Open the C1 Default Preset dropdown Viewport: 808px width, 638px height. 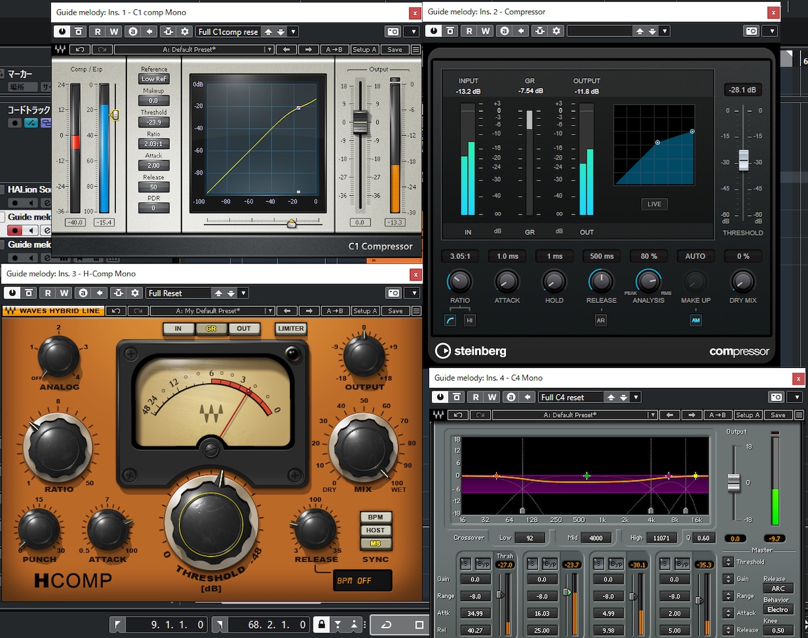pos(195,50)
